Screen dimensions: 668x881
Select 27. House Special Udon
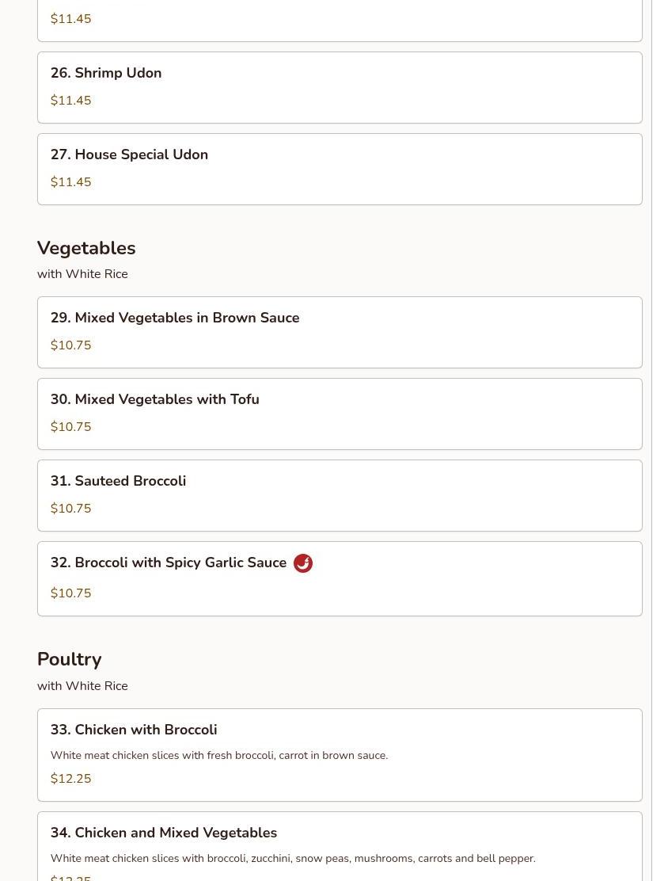[x=340, y=169]
